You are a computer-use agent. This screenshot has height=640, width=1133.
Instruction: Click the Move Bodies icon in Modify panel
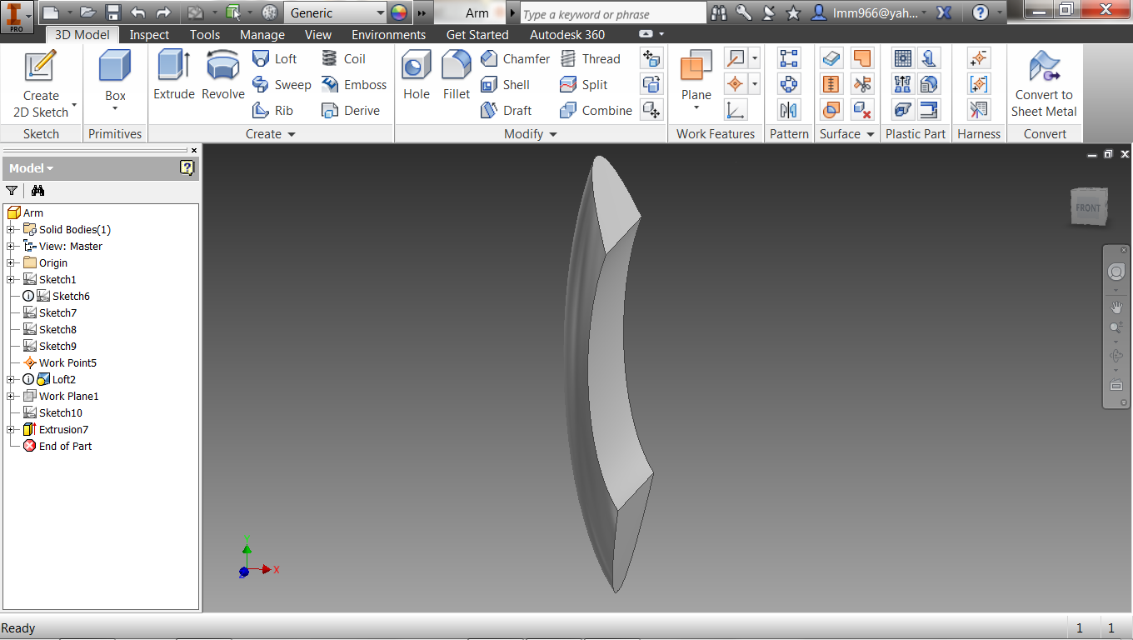[x=651, y=110]
